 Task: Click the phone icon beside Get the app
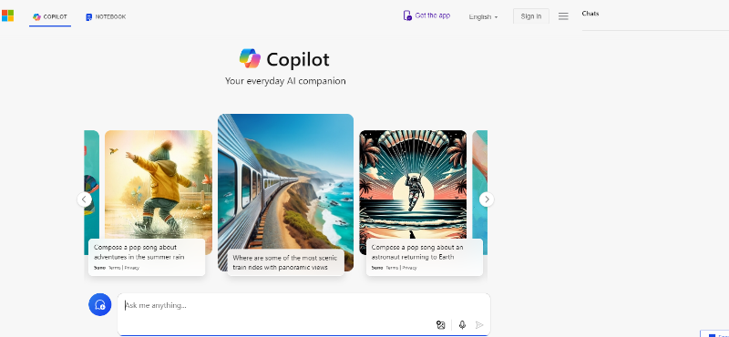(407, 15)
